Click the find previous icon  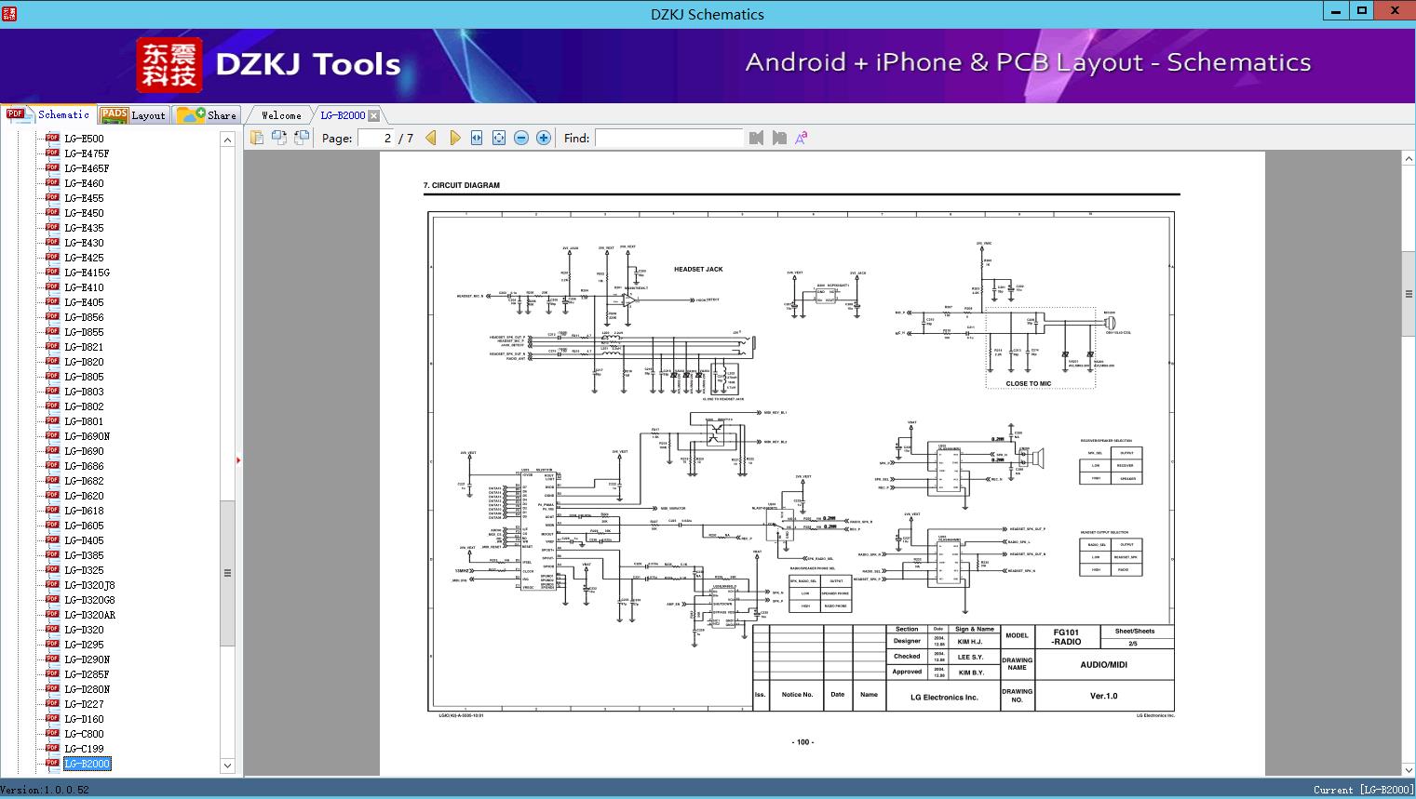tap(756, 138)
